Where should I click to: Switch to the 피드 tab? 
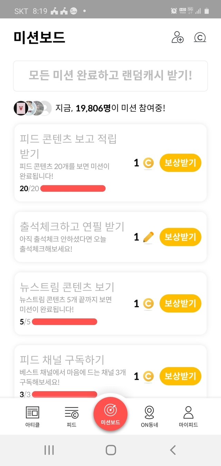click(x=71, y=416)
